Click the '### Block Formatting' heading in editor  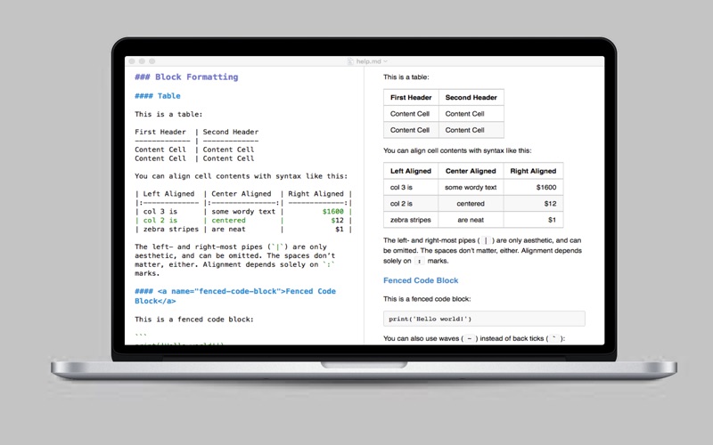(x=186, y=77)
